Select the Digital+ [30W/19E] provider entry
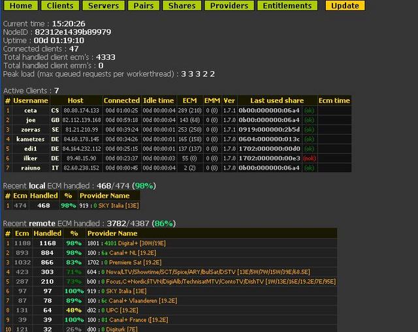Screen dimensions: 418x332 [138, 243]
